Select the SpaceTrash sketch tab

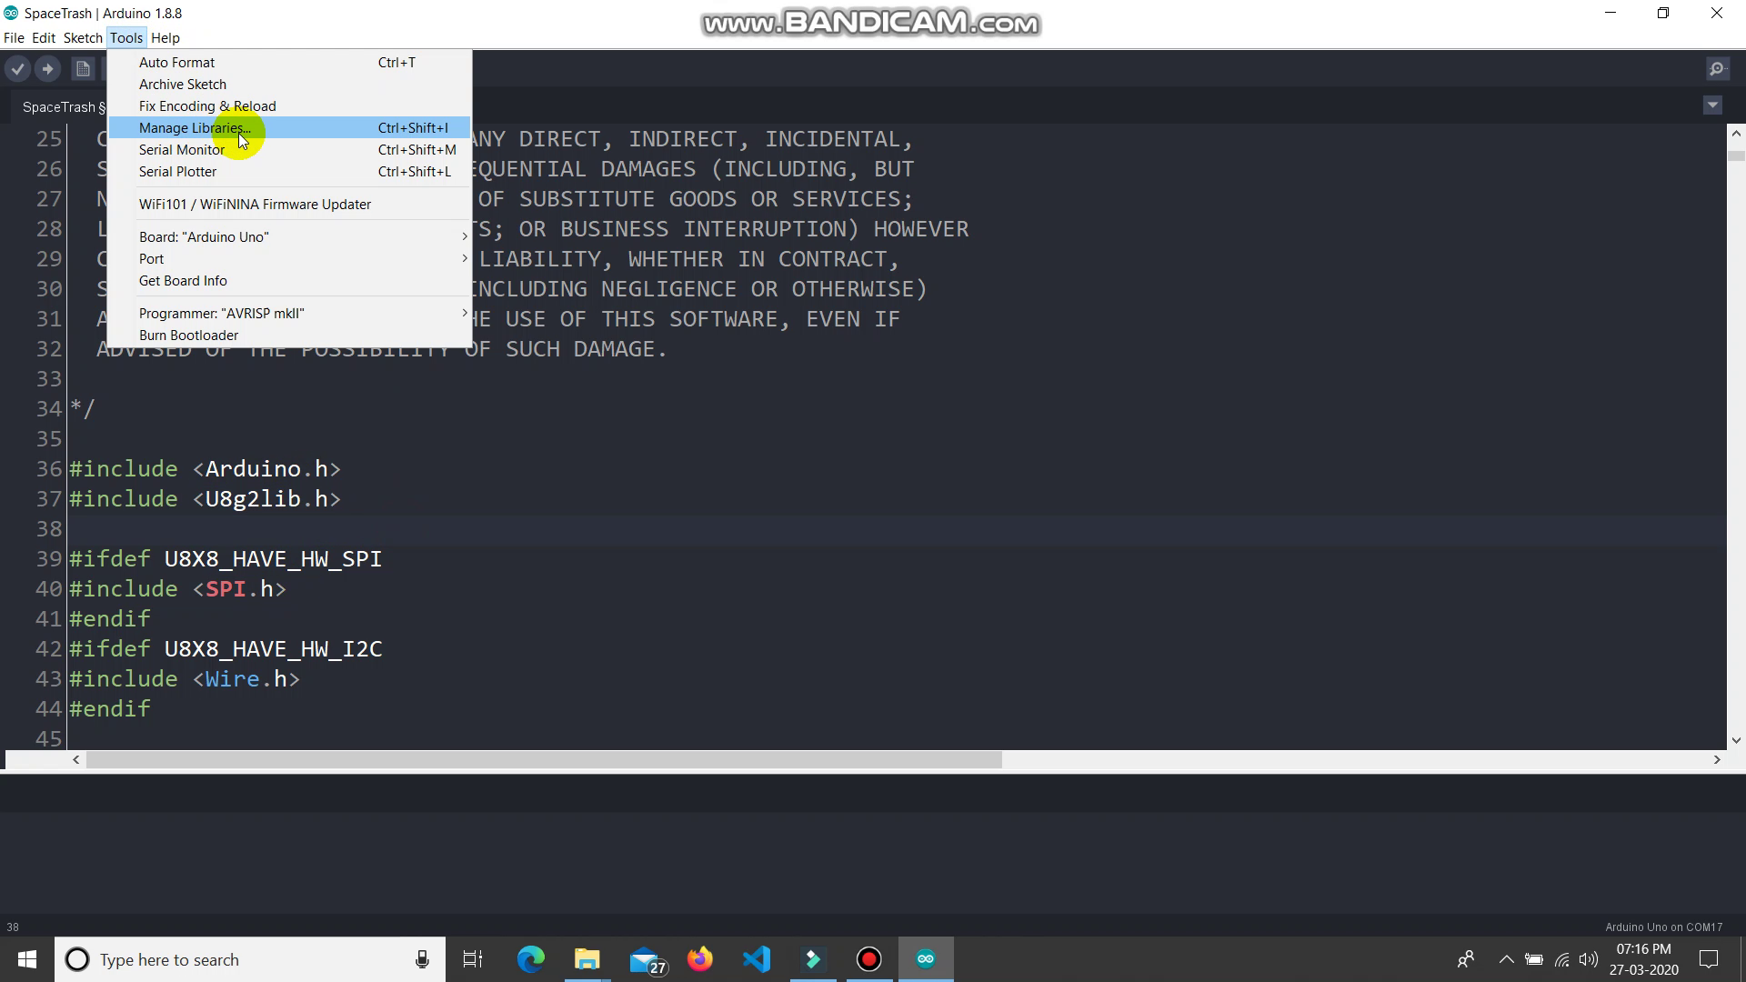point(60,107)
